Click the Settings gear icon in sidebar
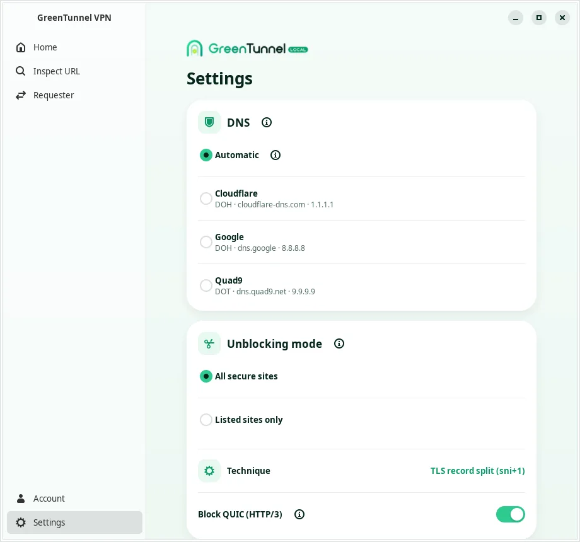Screen dimensions: 580x542 (x=21, y=522)
